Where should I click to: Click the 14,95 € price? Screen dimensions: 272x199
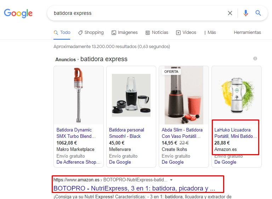coord(170,143)
